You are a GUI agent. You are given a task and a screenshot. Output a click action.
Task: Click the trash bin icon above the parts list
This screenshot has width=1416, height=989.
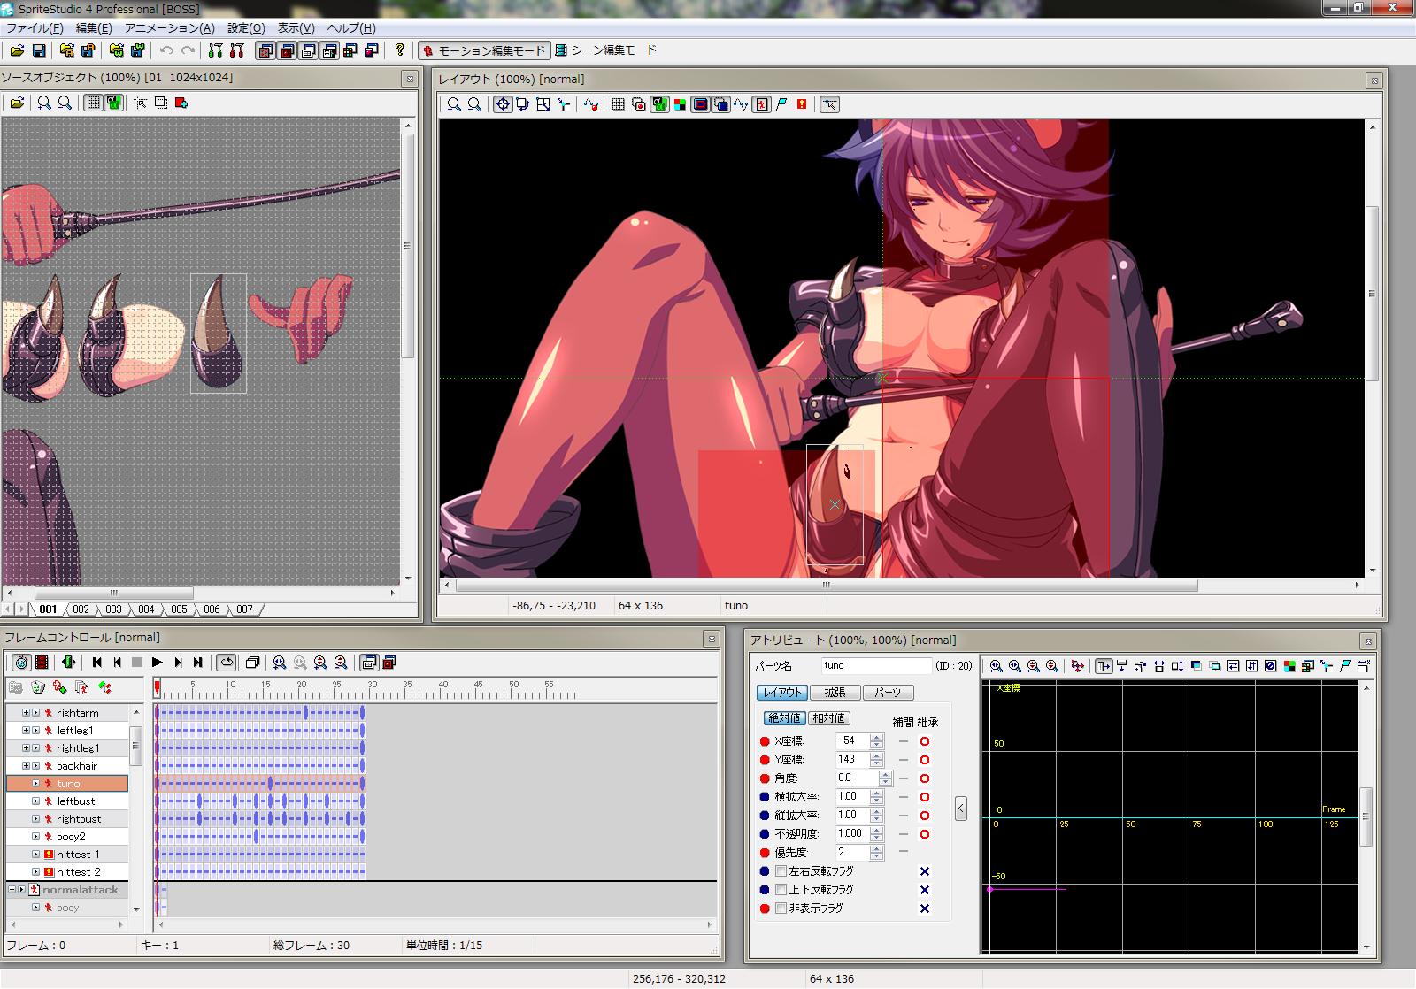point(38,687)
